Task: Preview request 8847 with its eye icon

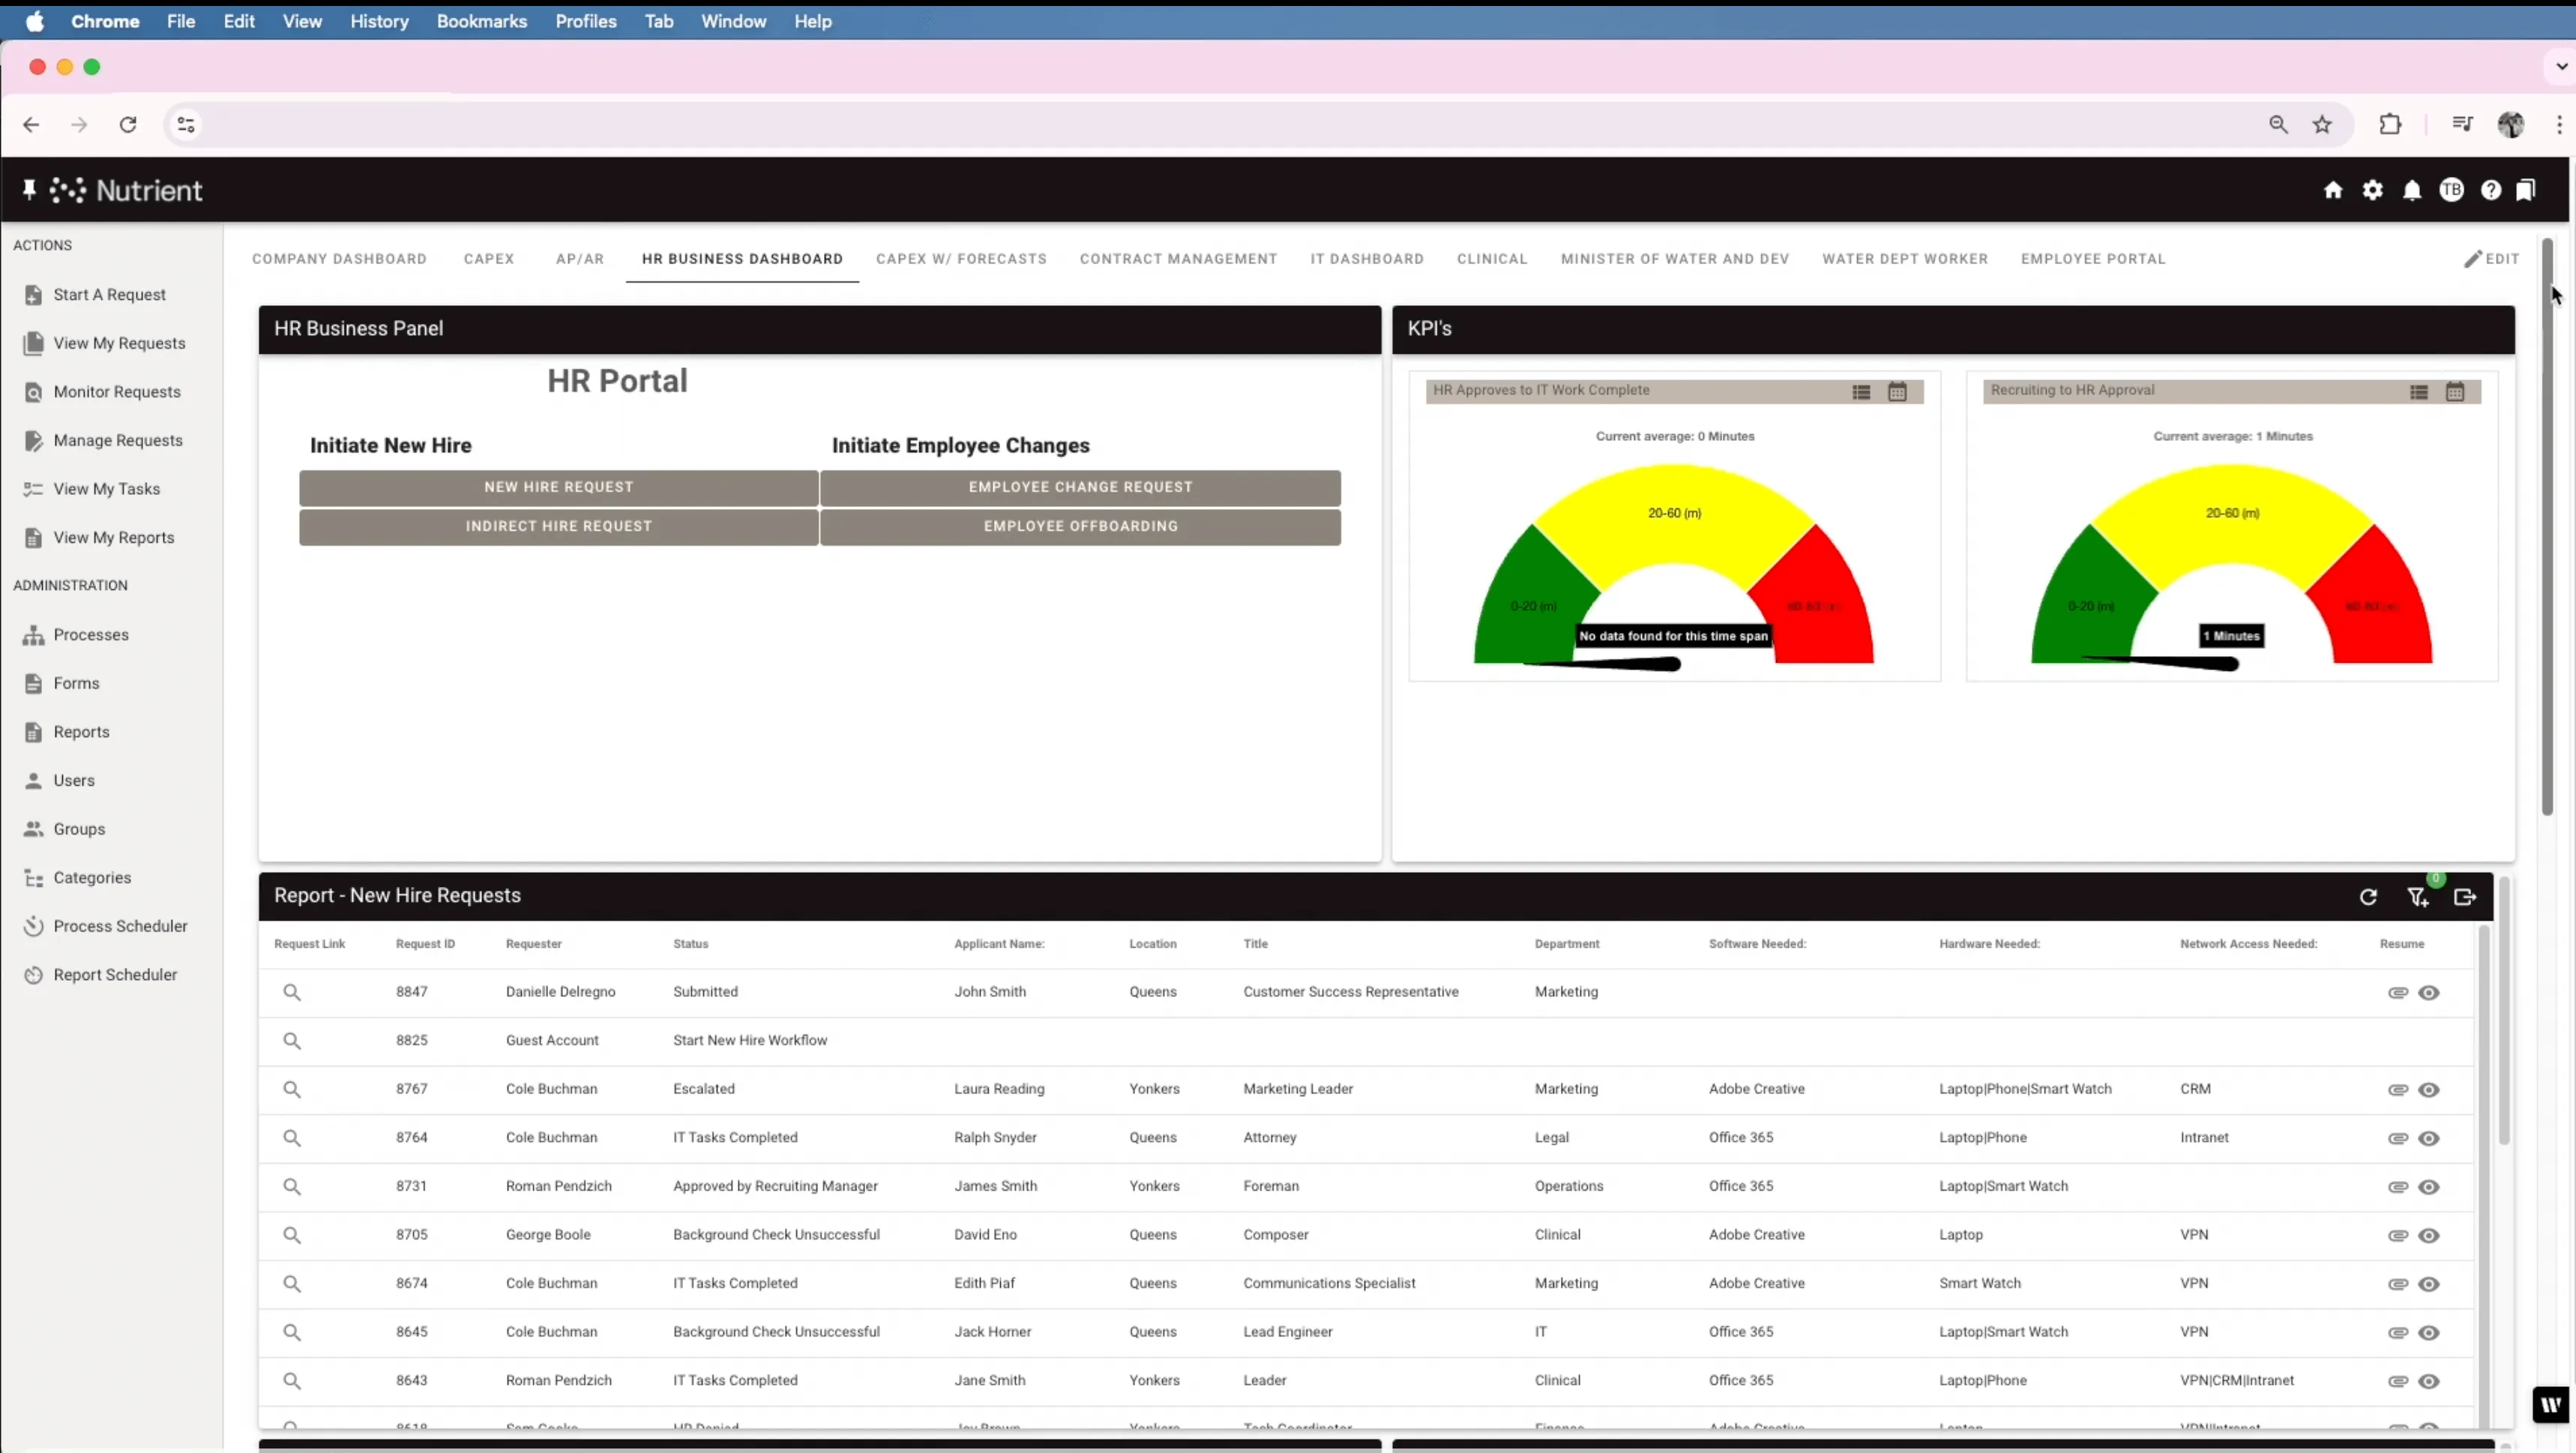Action: 2430,991
